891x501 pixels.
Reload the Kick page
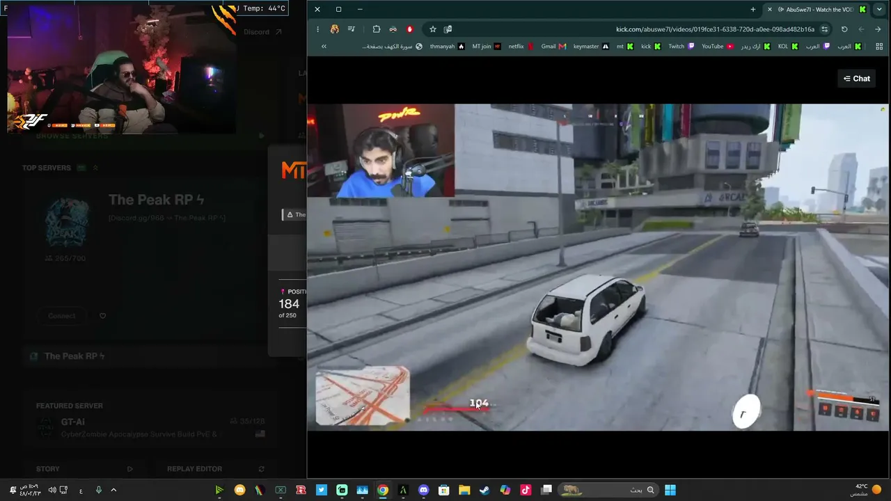(844, 29)
